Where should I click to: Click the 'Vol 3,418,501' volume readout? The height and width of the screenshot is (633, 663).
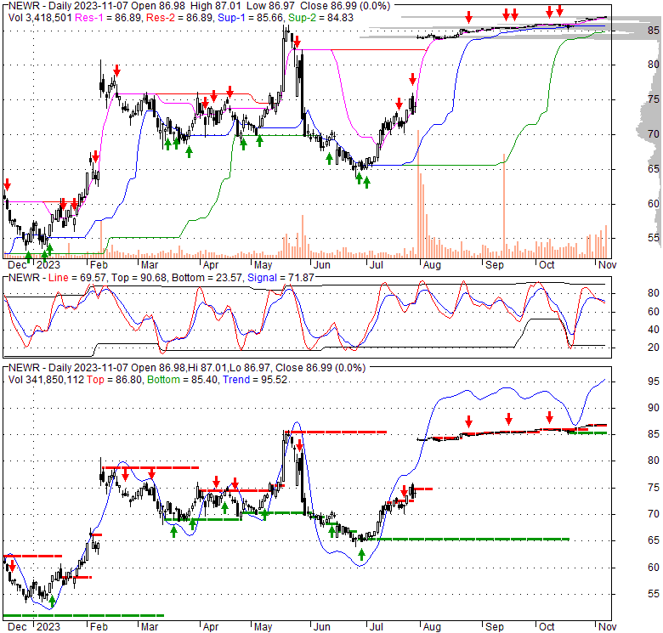tap(40, 18)
